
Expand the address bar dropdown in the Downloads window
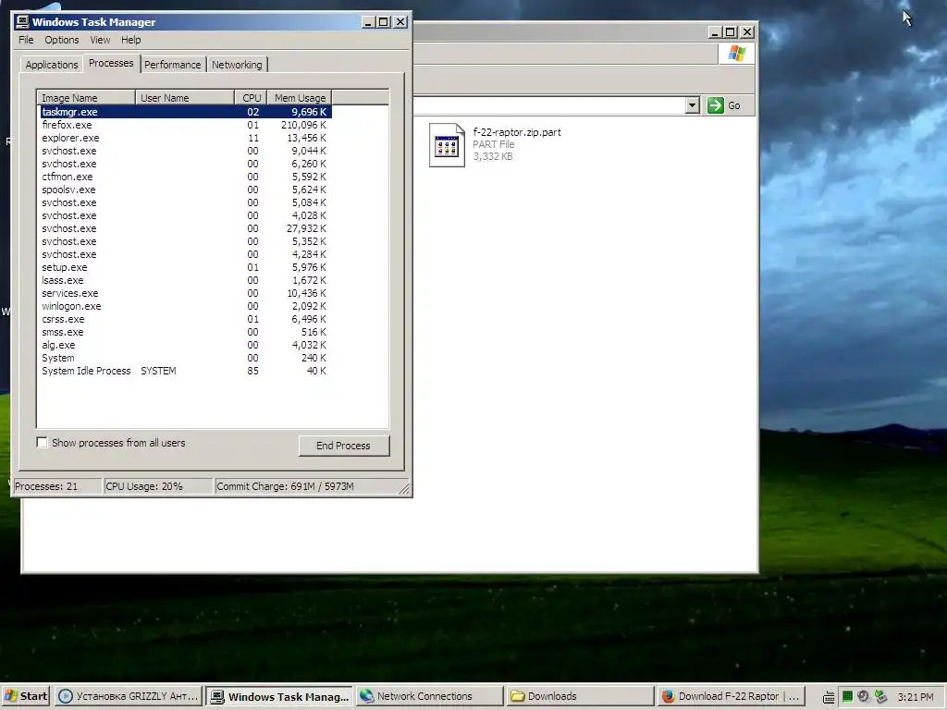692,105
